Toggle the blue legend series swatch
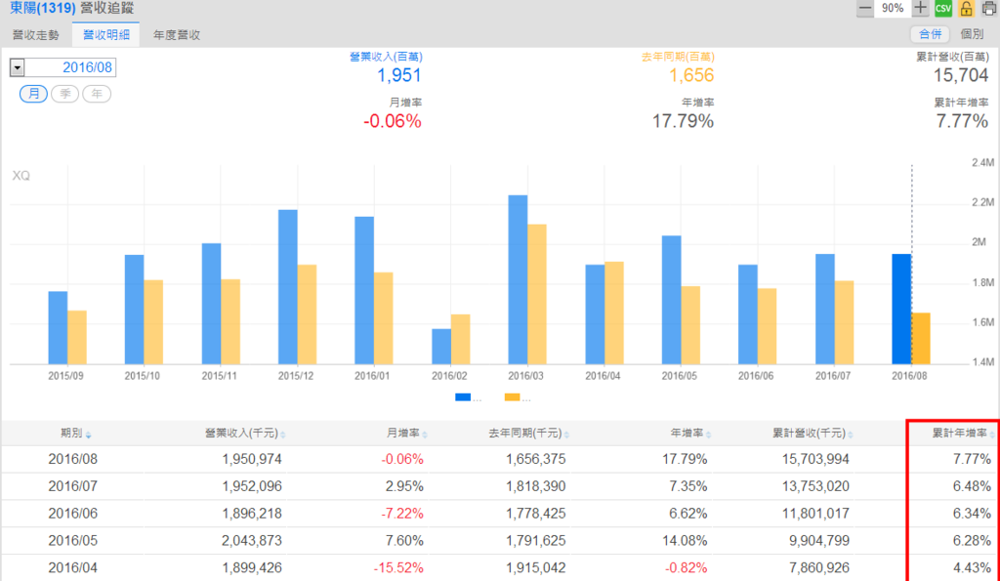The width and height of the screenshot is (1000, 581). [463, 397]
